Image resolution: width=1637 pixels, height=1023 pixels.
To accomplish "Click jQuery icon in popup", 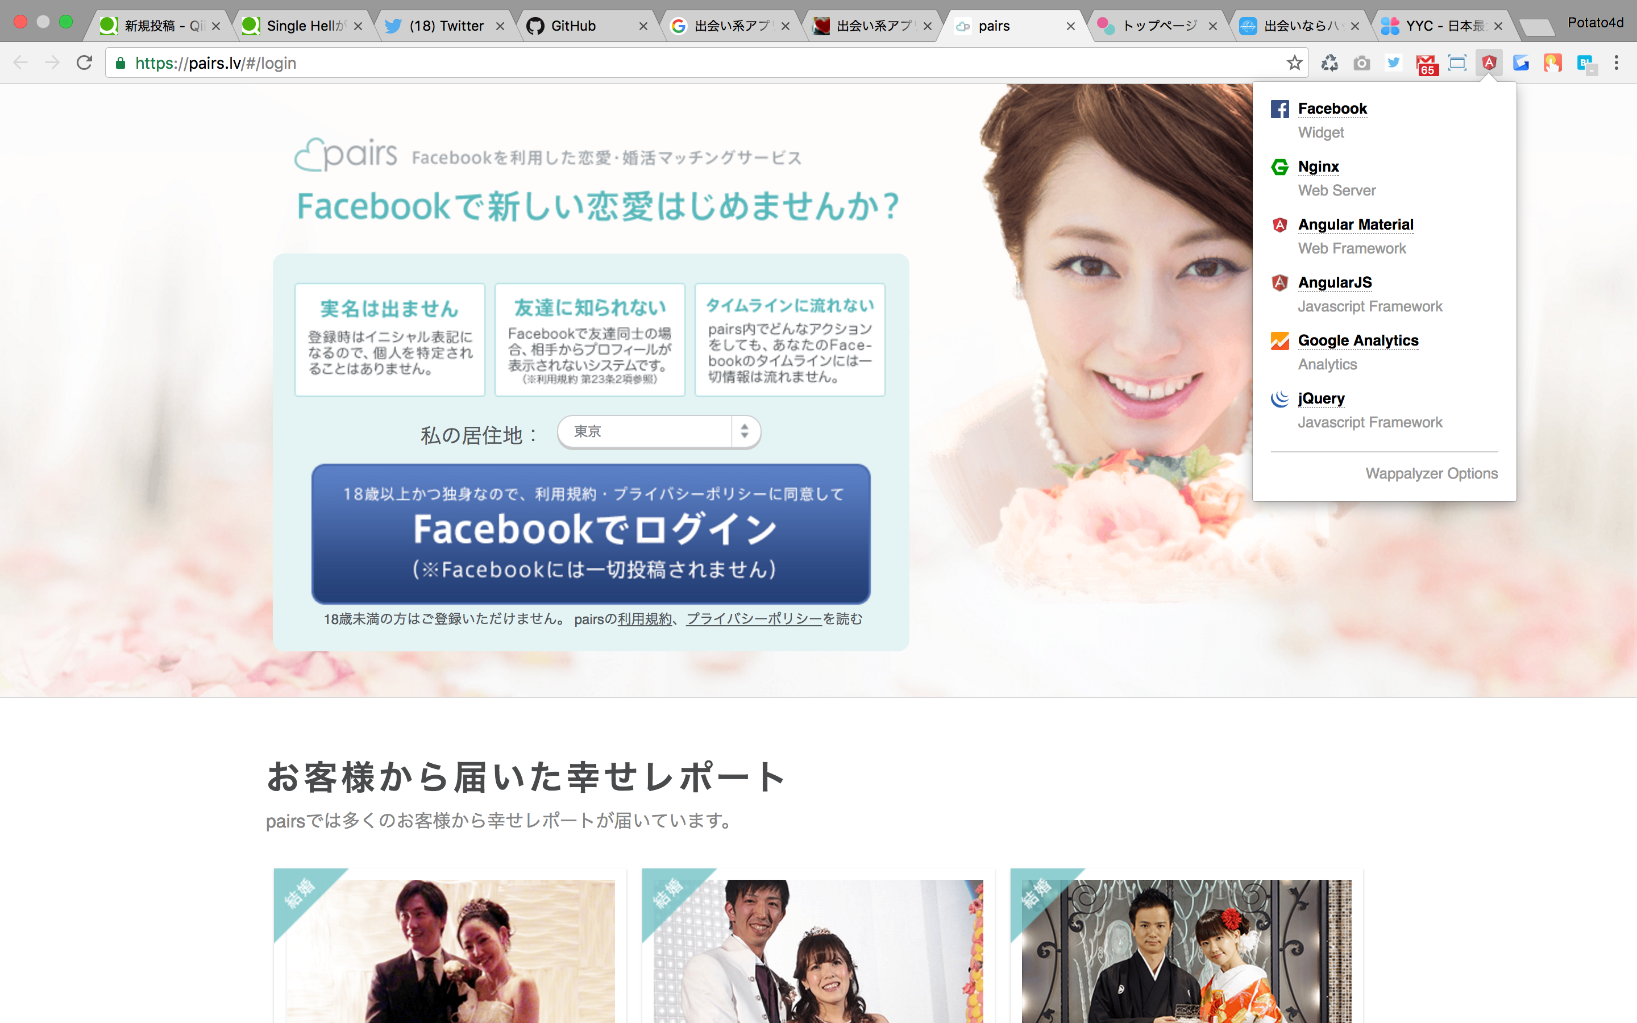I will point(1279,398).
